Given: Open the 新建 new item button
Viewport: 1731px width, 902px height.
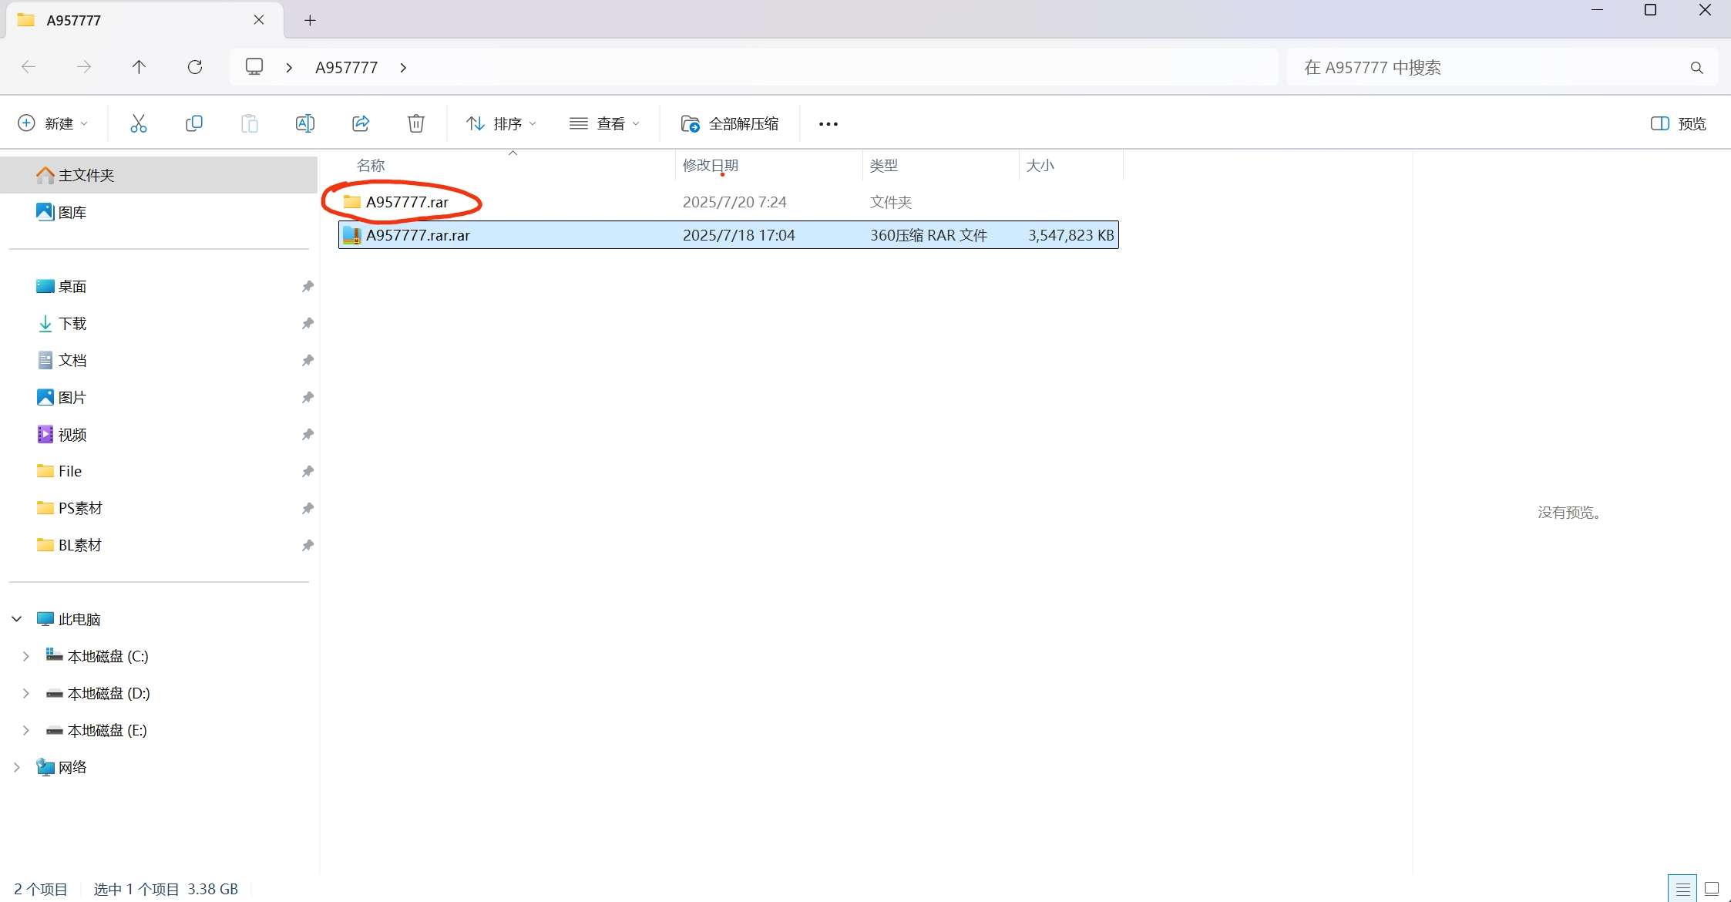Looking at the screenshot, I should [x=52, y=123].
